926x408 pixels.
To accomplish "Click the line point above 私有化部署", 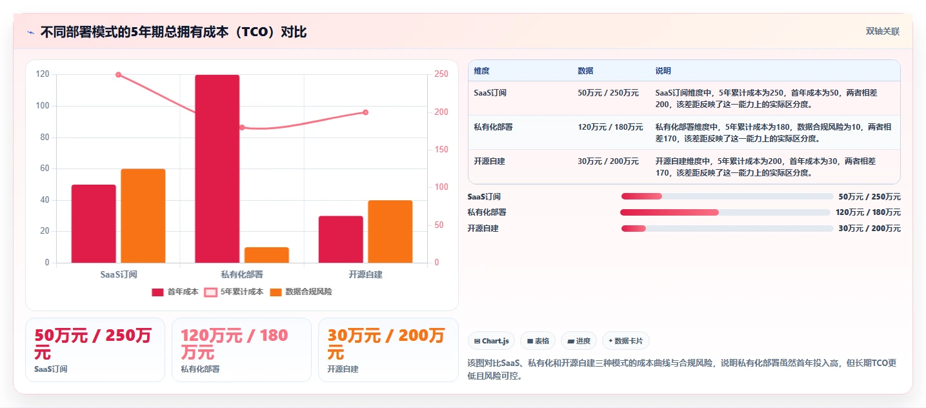I will tap(242, 128).
